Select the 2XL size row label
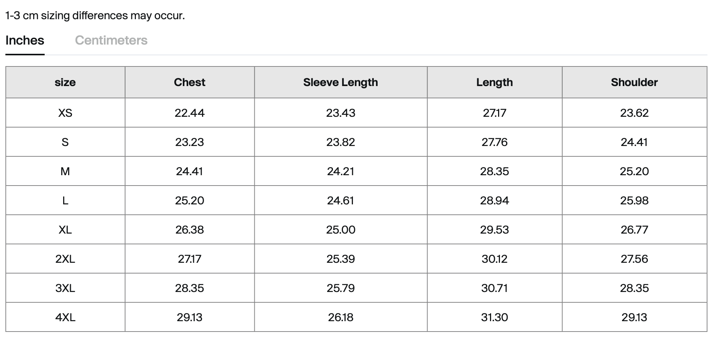Screen dimensions: 714x340 (65, 259)
